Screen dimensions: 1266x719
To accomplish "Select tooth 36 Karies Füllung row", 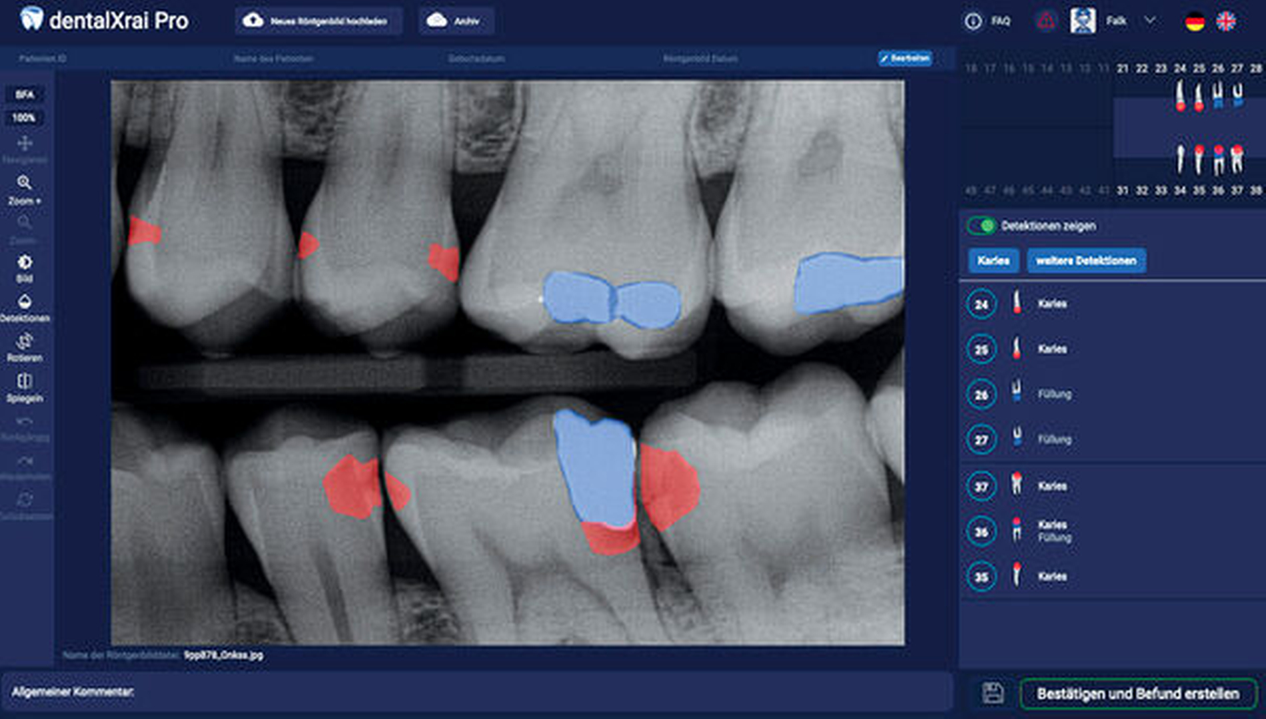I will pyautogui.click(x=1053, y=531).
